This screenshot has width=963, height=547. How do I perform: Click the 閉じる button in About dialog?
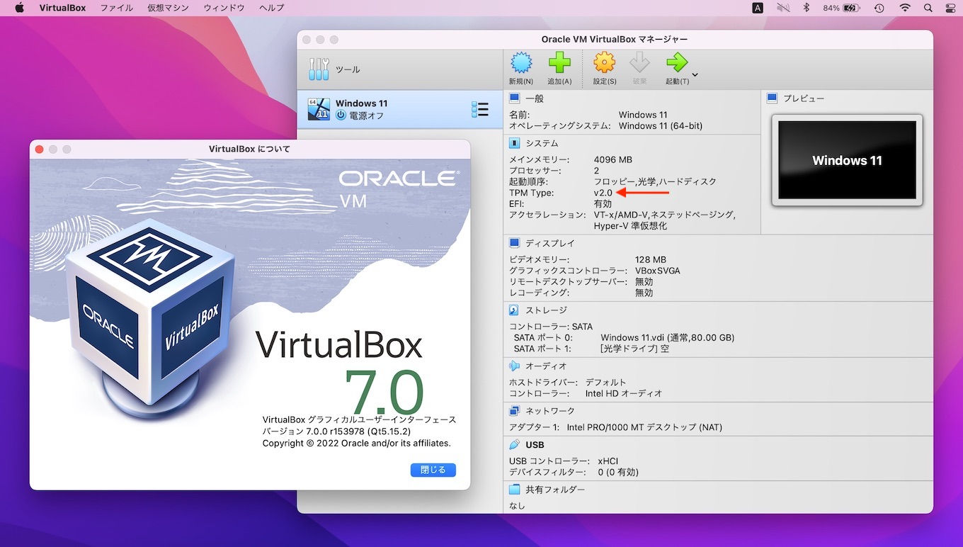pos(433,470)
